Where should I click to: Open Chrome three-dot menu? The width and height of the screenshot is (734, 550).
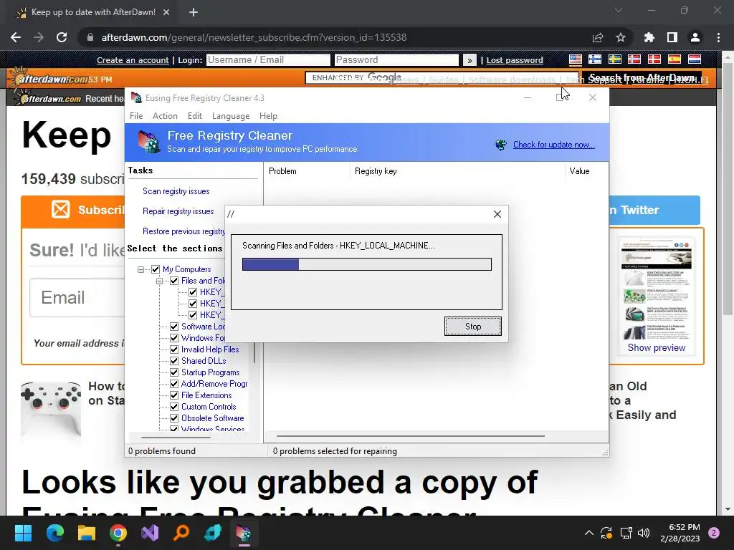[x=718, y=37]
